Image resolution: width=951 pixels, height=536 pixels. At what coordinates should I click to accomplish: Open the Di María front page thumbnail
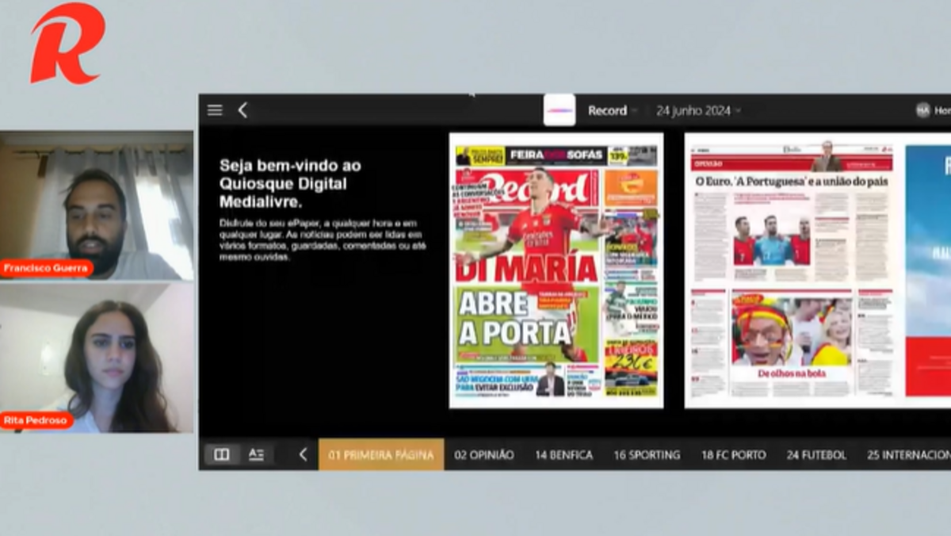556,270
